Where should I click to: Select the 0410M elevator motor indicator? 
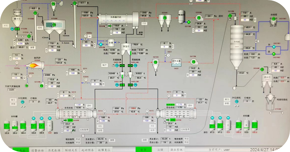(230, 16)
